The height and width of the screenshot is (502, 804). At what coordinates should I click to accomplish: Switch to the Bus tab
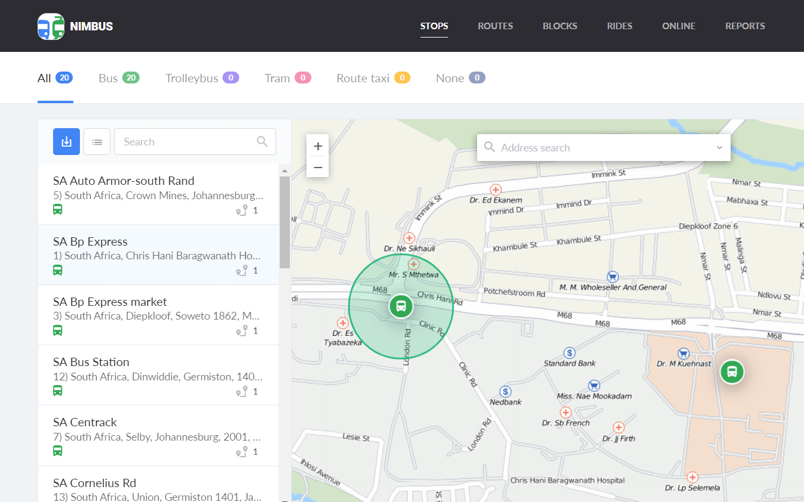(x=118, y=78)
